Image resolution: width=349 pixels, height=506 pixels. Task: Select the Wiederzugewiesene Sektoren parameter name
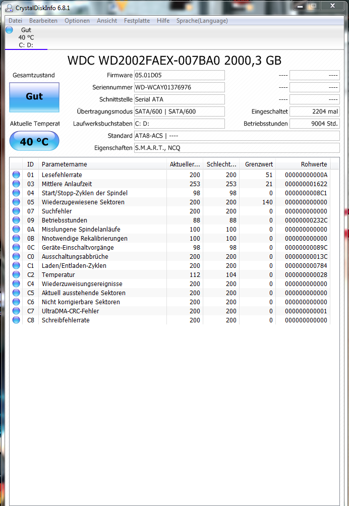83,202
